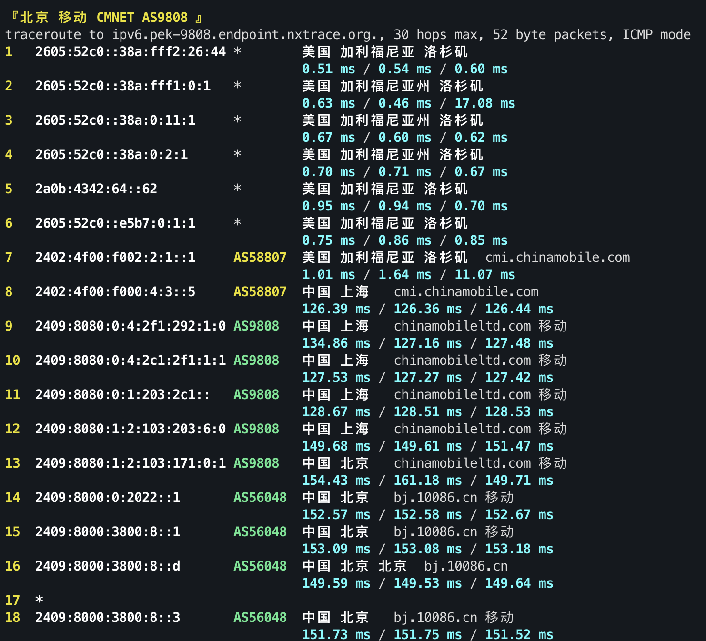The height and width of the screenshot is (641, 706).
Task: Click the asterisk on hop 17
Action: pyautogui.click(x=40, y=599)
